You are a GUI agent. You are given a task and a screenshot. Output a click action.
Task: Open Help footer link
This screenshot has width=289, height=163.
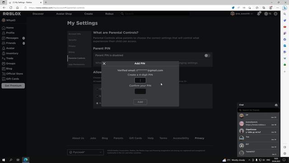click(150, 138)
